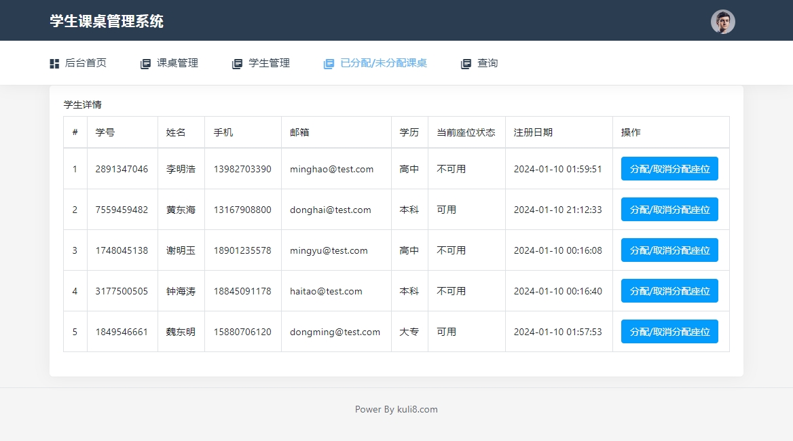Go to 课桌管理 menu

177,63
